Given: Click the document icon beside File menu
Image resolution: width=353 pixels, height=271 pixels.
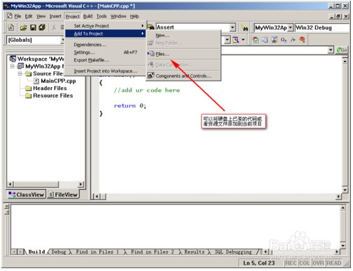Looking at the screenshot, I should (x=10, y=16).
